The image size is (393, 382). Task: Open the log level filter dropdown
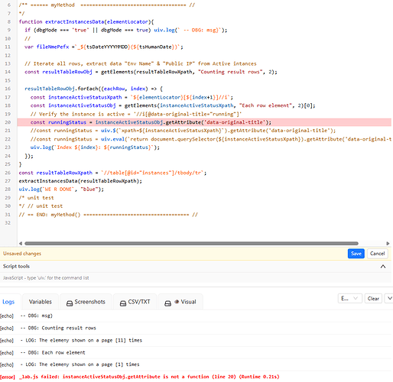[349, 298]
